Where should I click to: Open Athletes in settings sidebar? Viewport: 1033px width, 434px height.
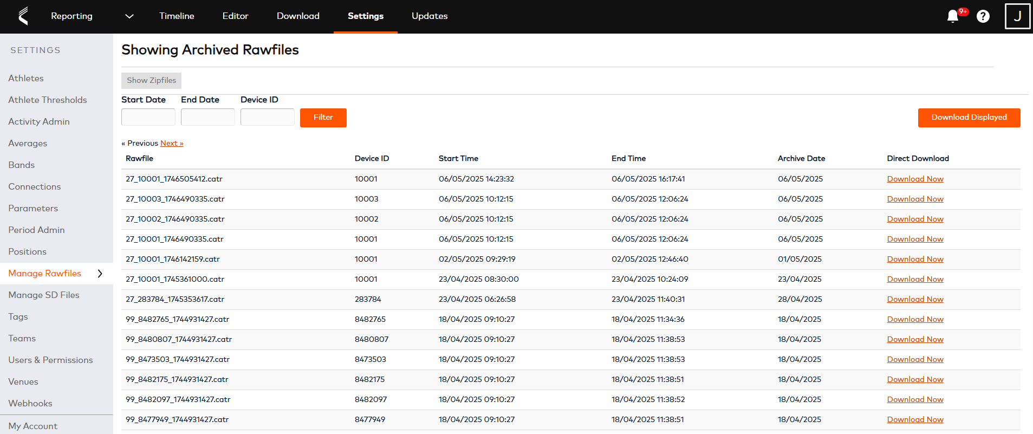coord(26,79)
